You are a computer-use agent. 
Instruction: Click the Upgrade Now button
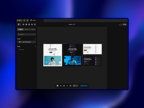[84, 86]
